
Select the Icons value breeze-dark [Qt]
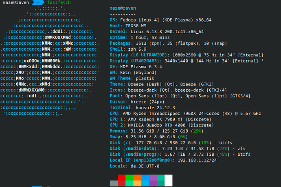(149, 90)
